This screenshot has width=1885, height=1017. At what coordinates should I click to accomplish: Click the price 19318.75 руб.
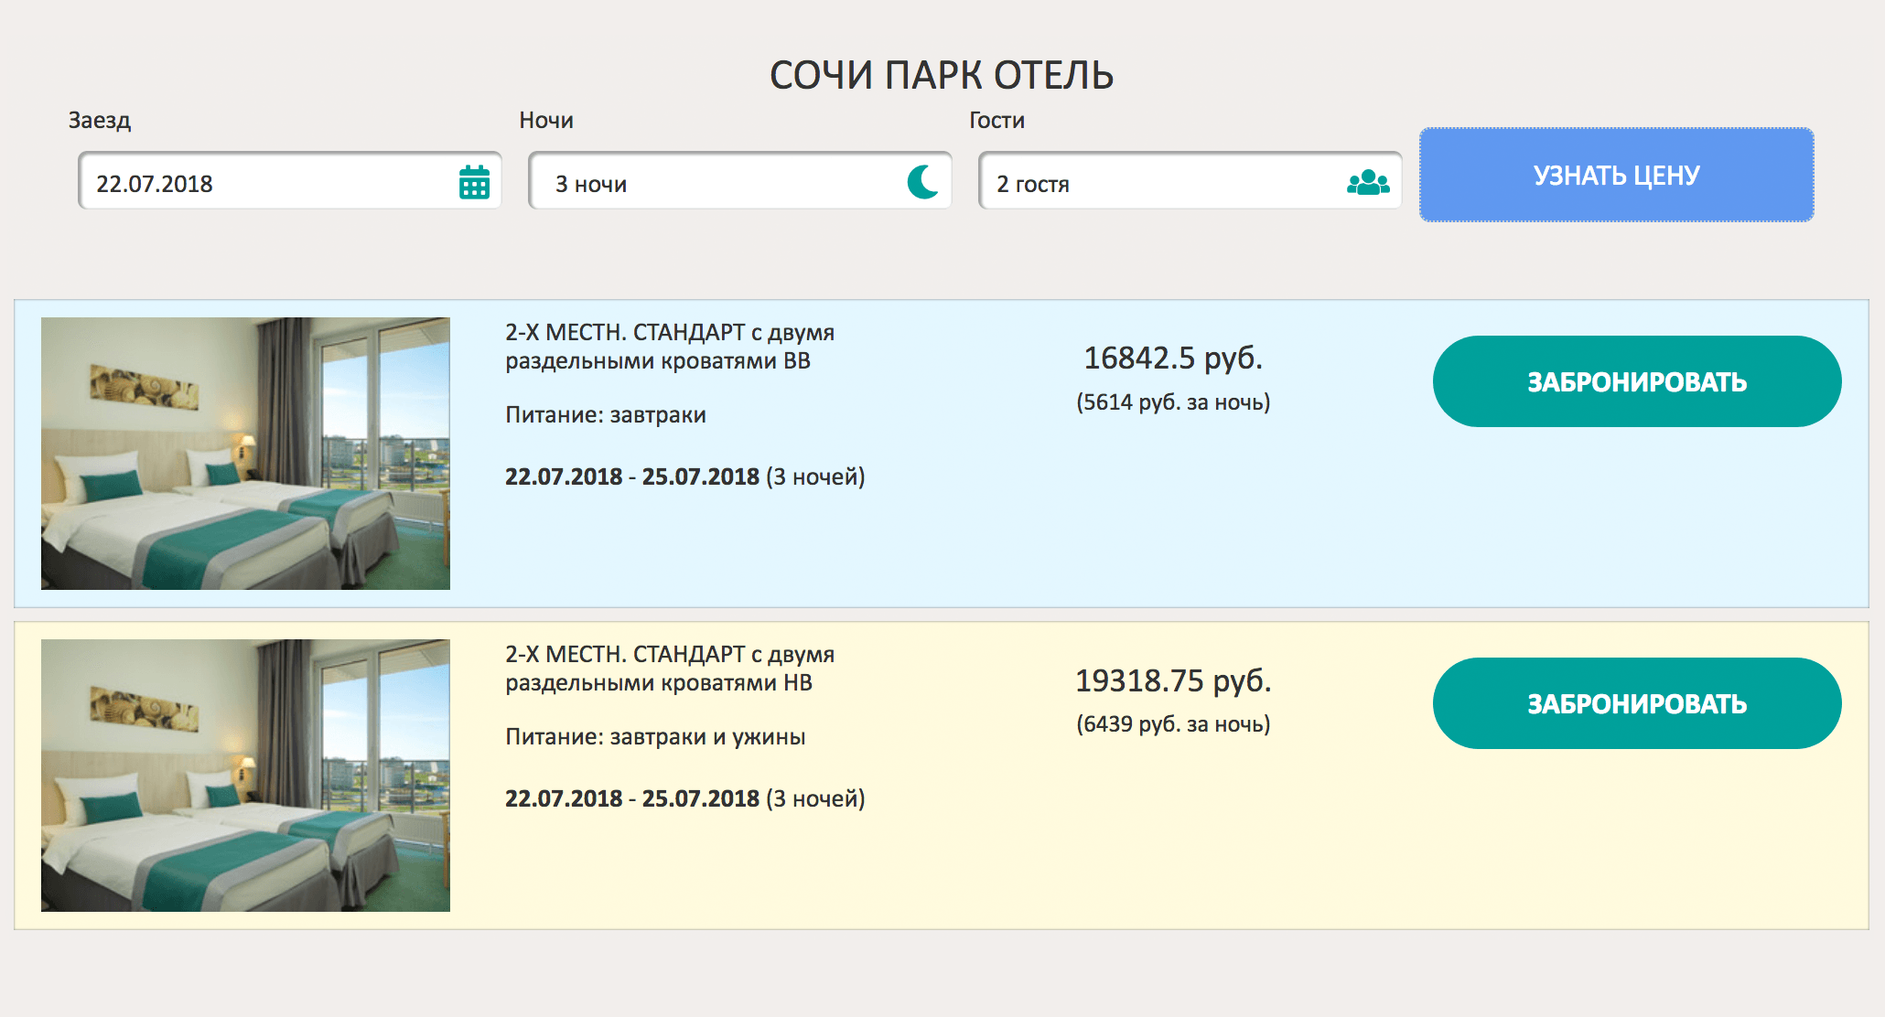[x=1173, y=680]
